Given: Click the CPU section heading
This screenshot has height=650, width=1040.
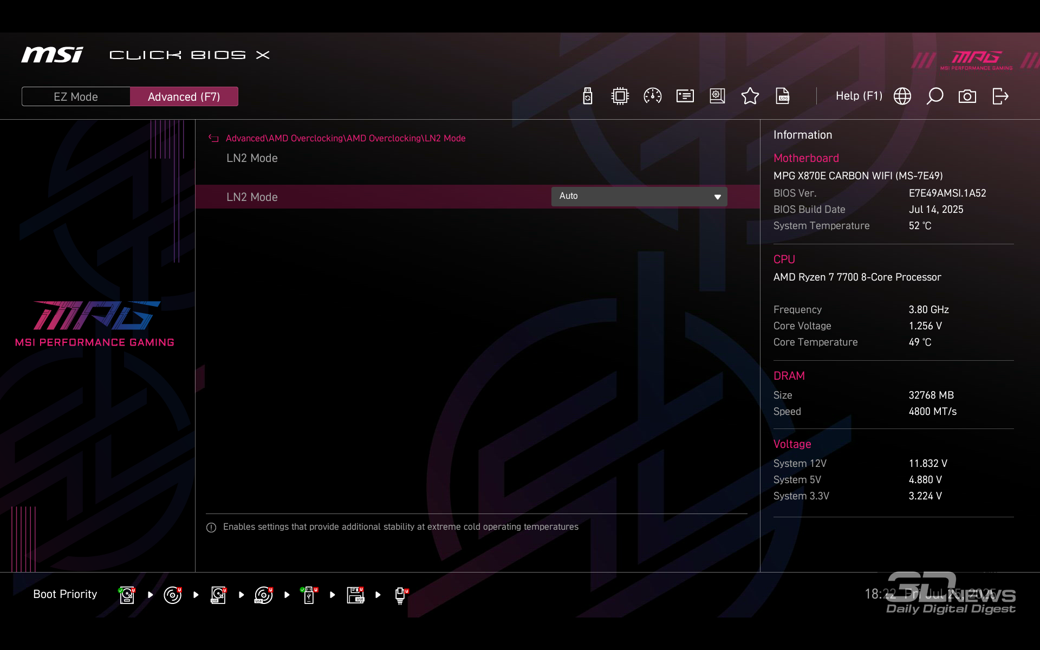Looking at the screenshot, I should (784, 259).
